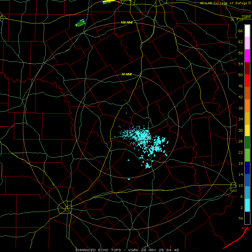Screen dimensions: 252x252
Task: Click the "54" legend value
Action: tap(241, 64)
